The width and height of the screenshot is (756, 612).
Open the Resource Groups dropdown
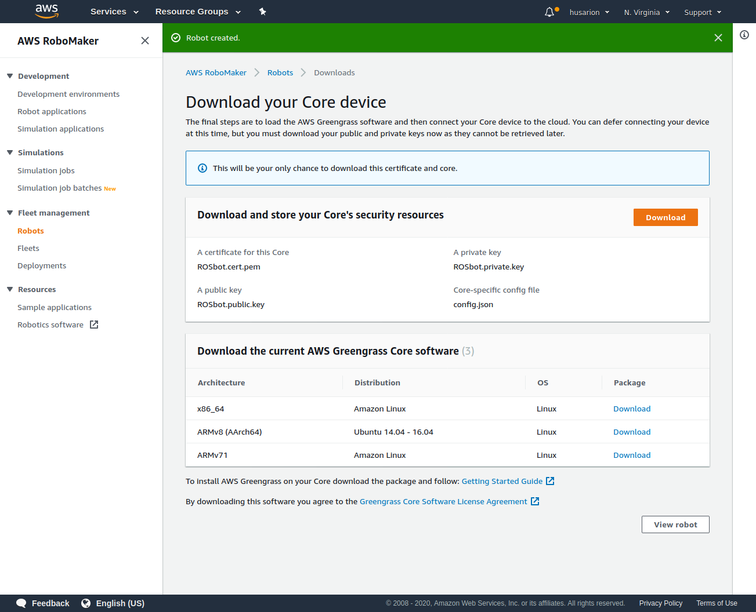pos(198,12)
